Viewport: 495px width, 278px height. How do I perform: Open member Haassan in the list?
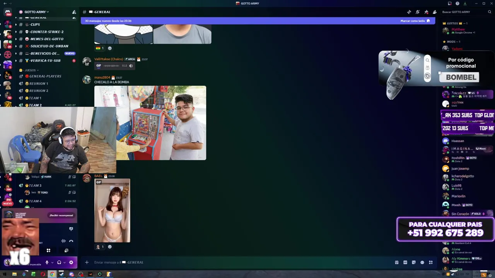pyautogui.click(x=466, y=141)
